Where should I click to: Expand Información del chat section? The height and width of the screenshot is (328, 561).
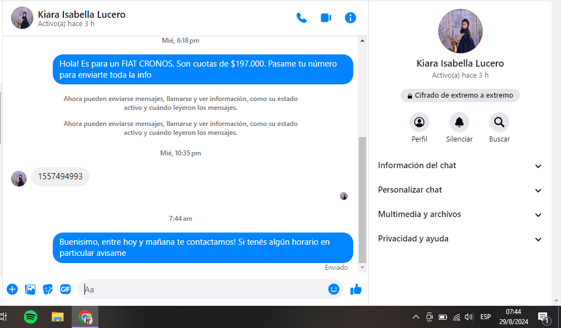(459, 166)
